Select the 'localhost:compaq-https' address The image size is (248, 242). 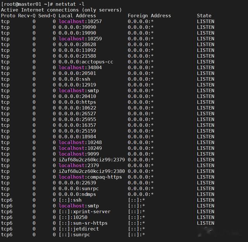[x=90, y=177]
